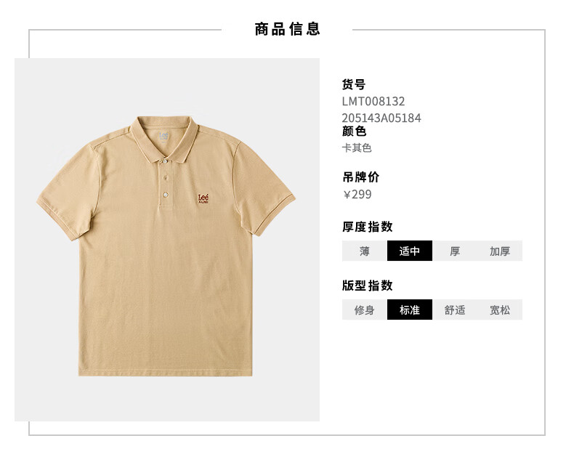
Task: Select the 标准 fit option
Action: coord(410,310)
